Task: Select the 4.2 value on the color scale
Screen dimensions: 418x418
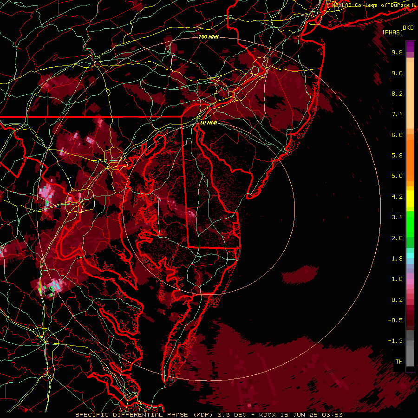Action: [x=397, y=197]
